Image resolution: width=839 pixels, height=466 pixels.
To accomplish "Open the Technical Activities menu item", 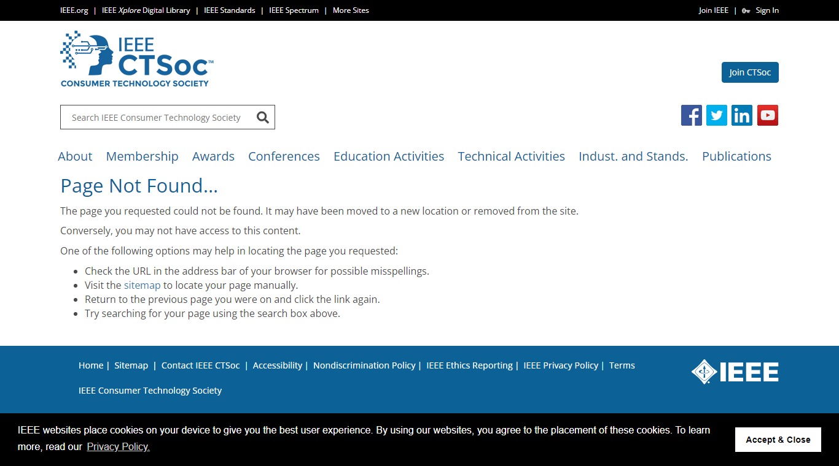I will [511, 156].
